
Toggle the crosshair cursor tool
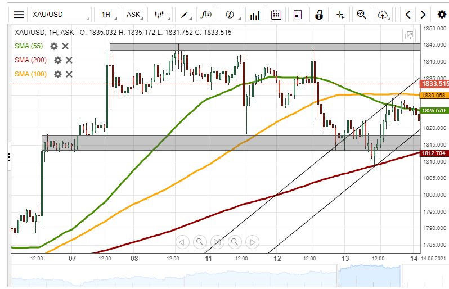(x=340, y=15)
